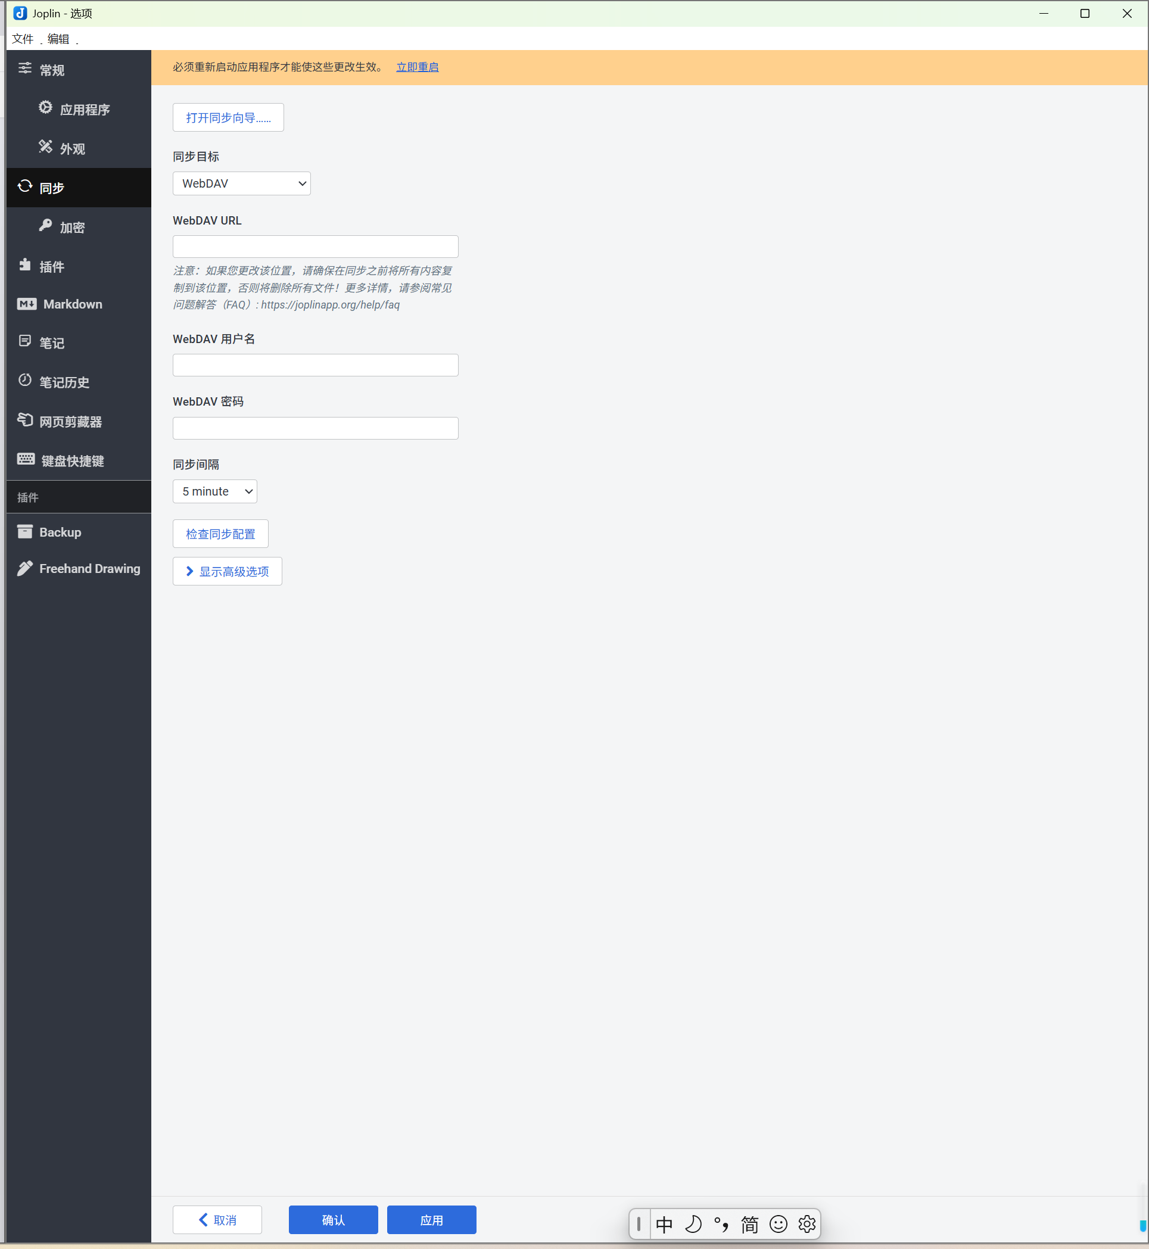Viewport: 1149px width, 1249px height.
Task: Click the 应用 apply button
Action: pyautogui.click(x=431, y=1220)
